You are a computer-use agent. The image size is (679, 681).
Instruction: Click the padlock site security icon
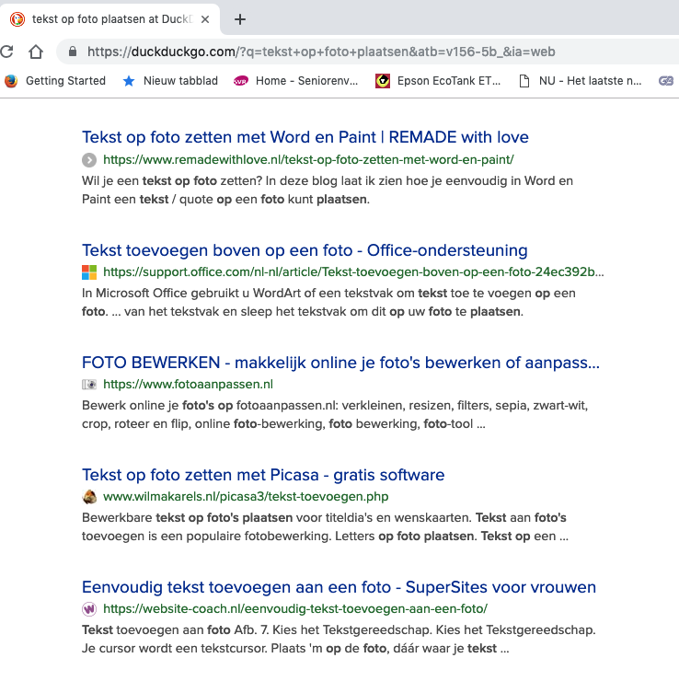point(73,52)
